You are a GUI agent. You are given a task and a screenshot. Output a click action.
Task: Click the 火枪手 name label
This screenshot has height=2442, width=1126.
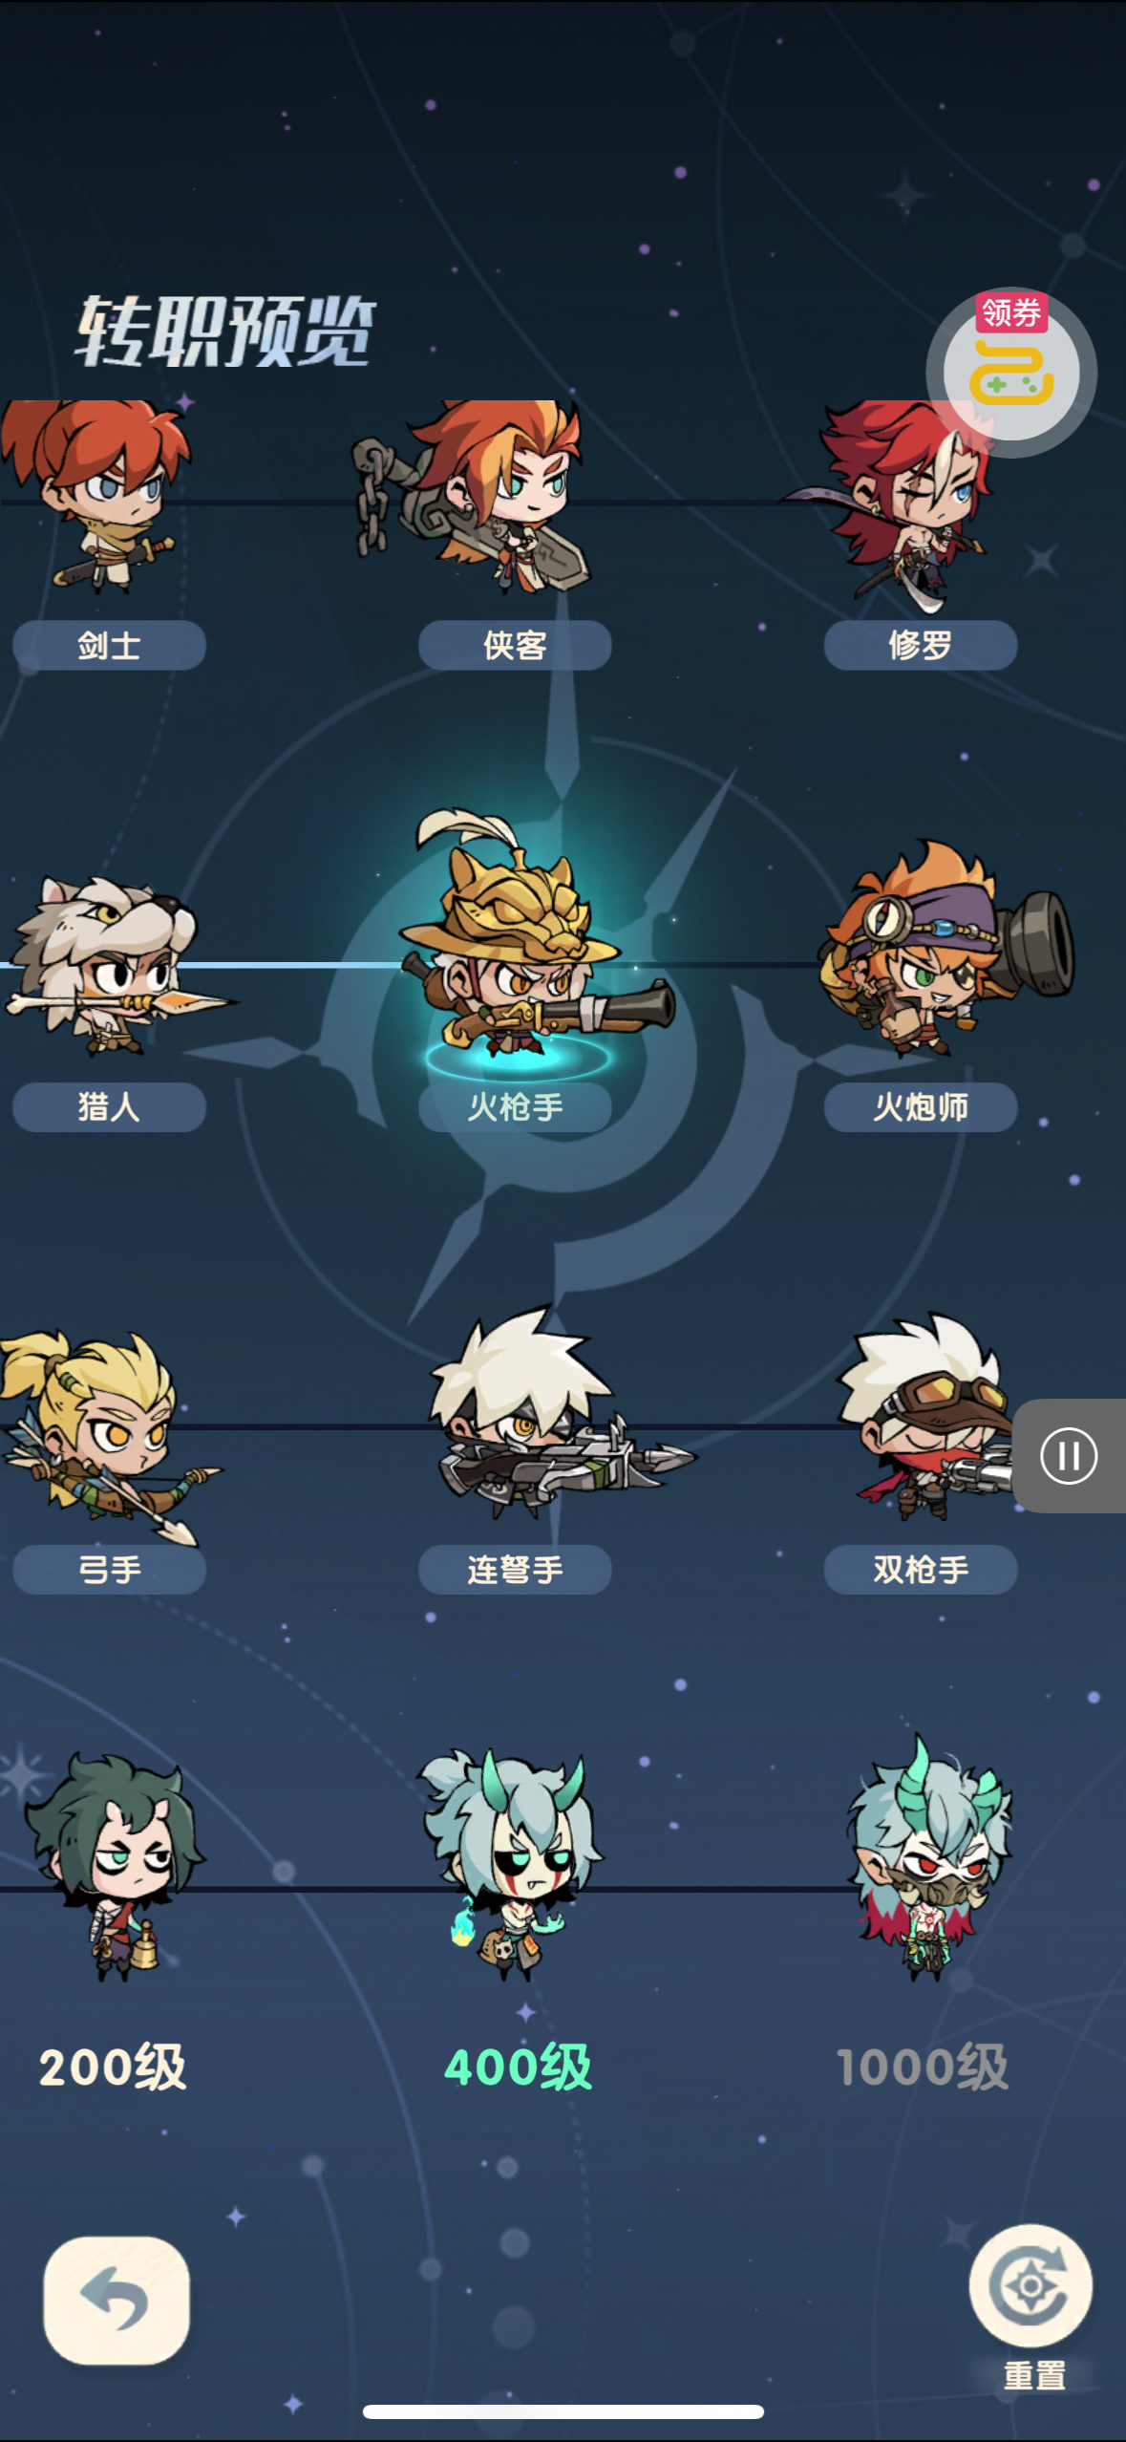click(515, 1107)
